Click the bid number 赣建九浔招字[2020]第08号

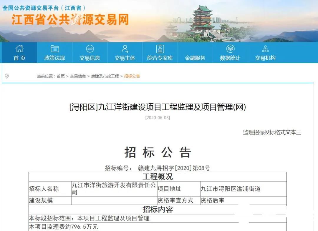pyautogui.click(x=174, y=168)
